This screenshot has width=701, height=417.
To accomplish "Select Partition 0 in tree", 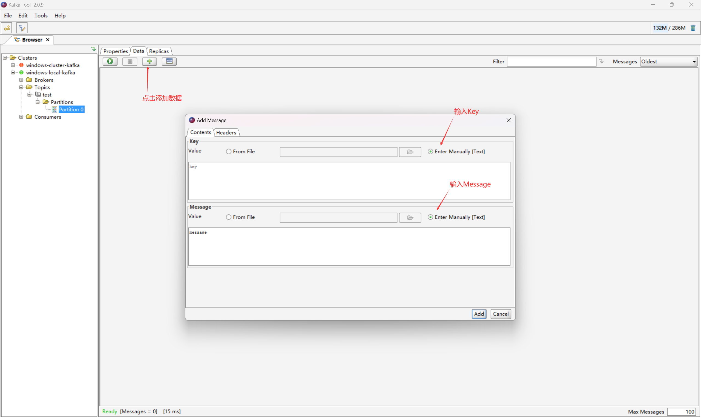I will pos(71,109).
